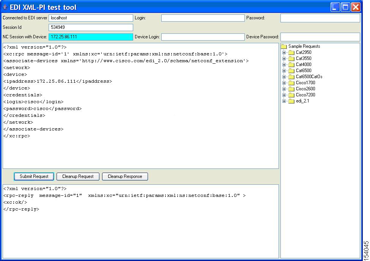Viewport: 370px width, 261px height.
Task: Click the Cat3550 folder icon
Action: click(291, 58)
